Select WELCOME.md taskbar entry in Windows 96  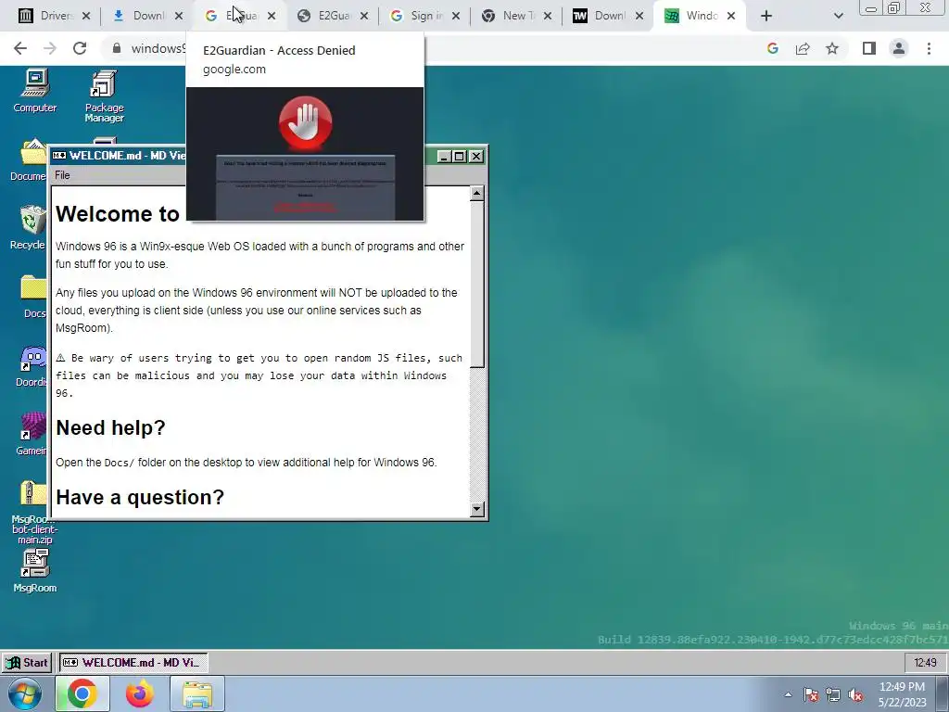[x=133, y=662]
